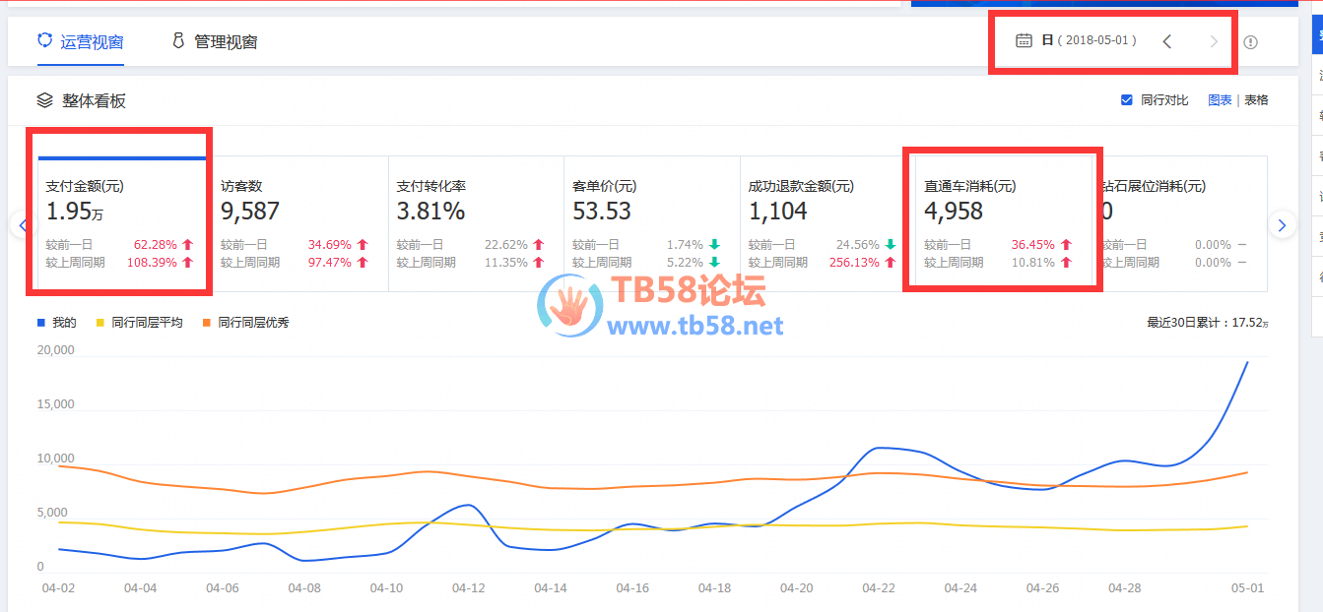The height and width of the screenshot is (612, 1323).
Task: Go to next day with right chevron
Action: pyautogui.click(x=1214, y=41)
